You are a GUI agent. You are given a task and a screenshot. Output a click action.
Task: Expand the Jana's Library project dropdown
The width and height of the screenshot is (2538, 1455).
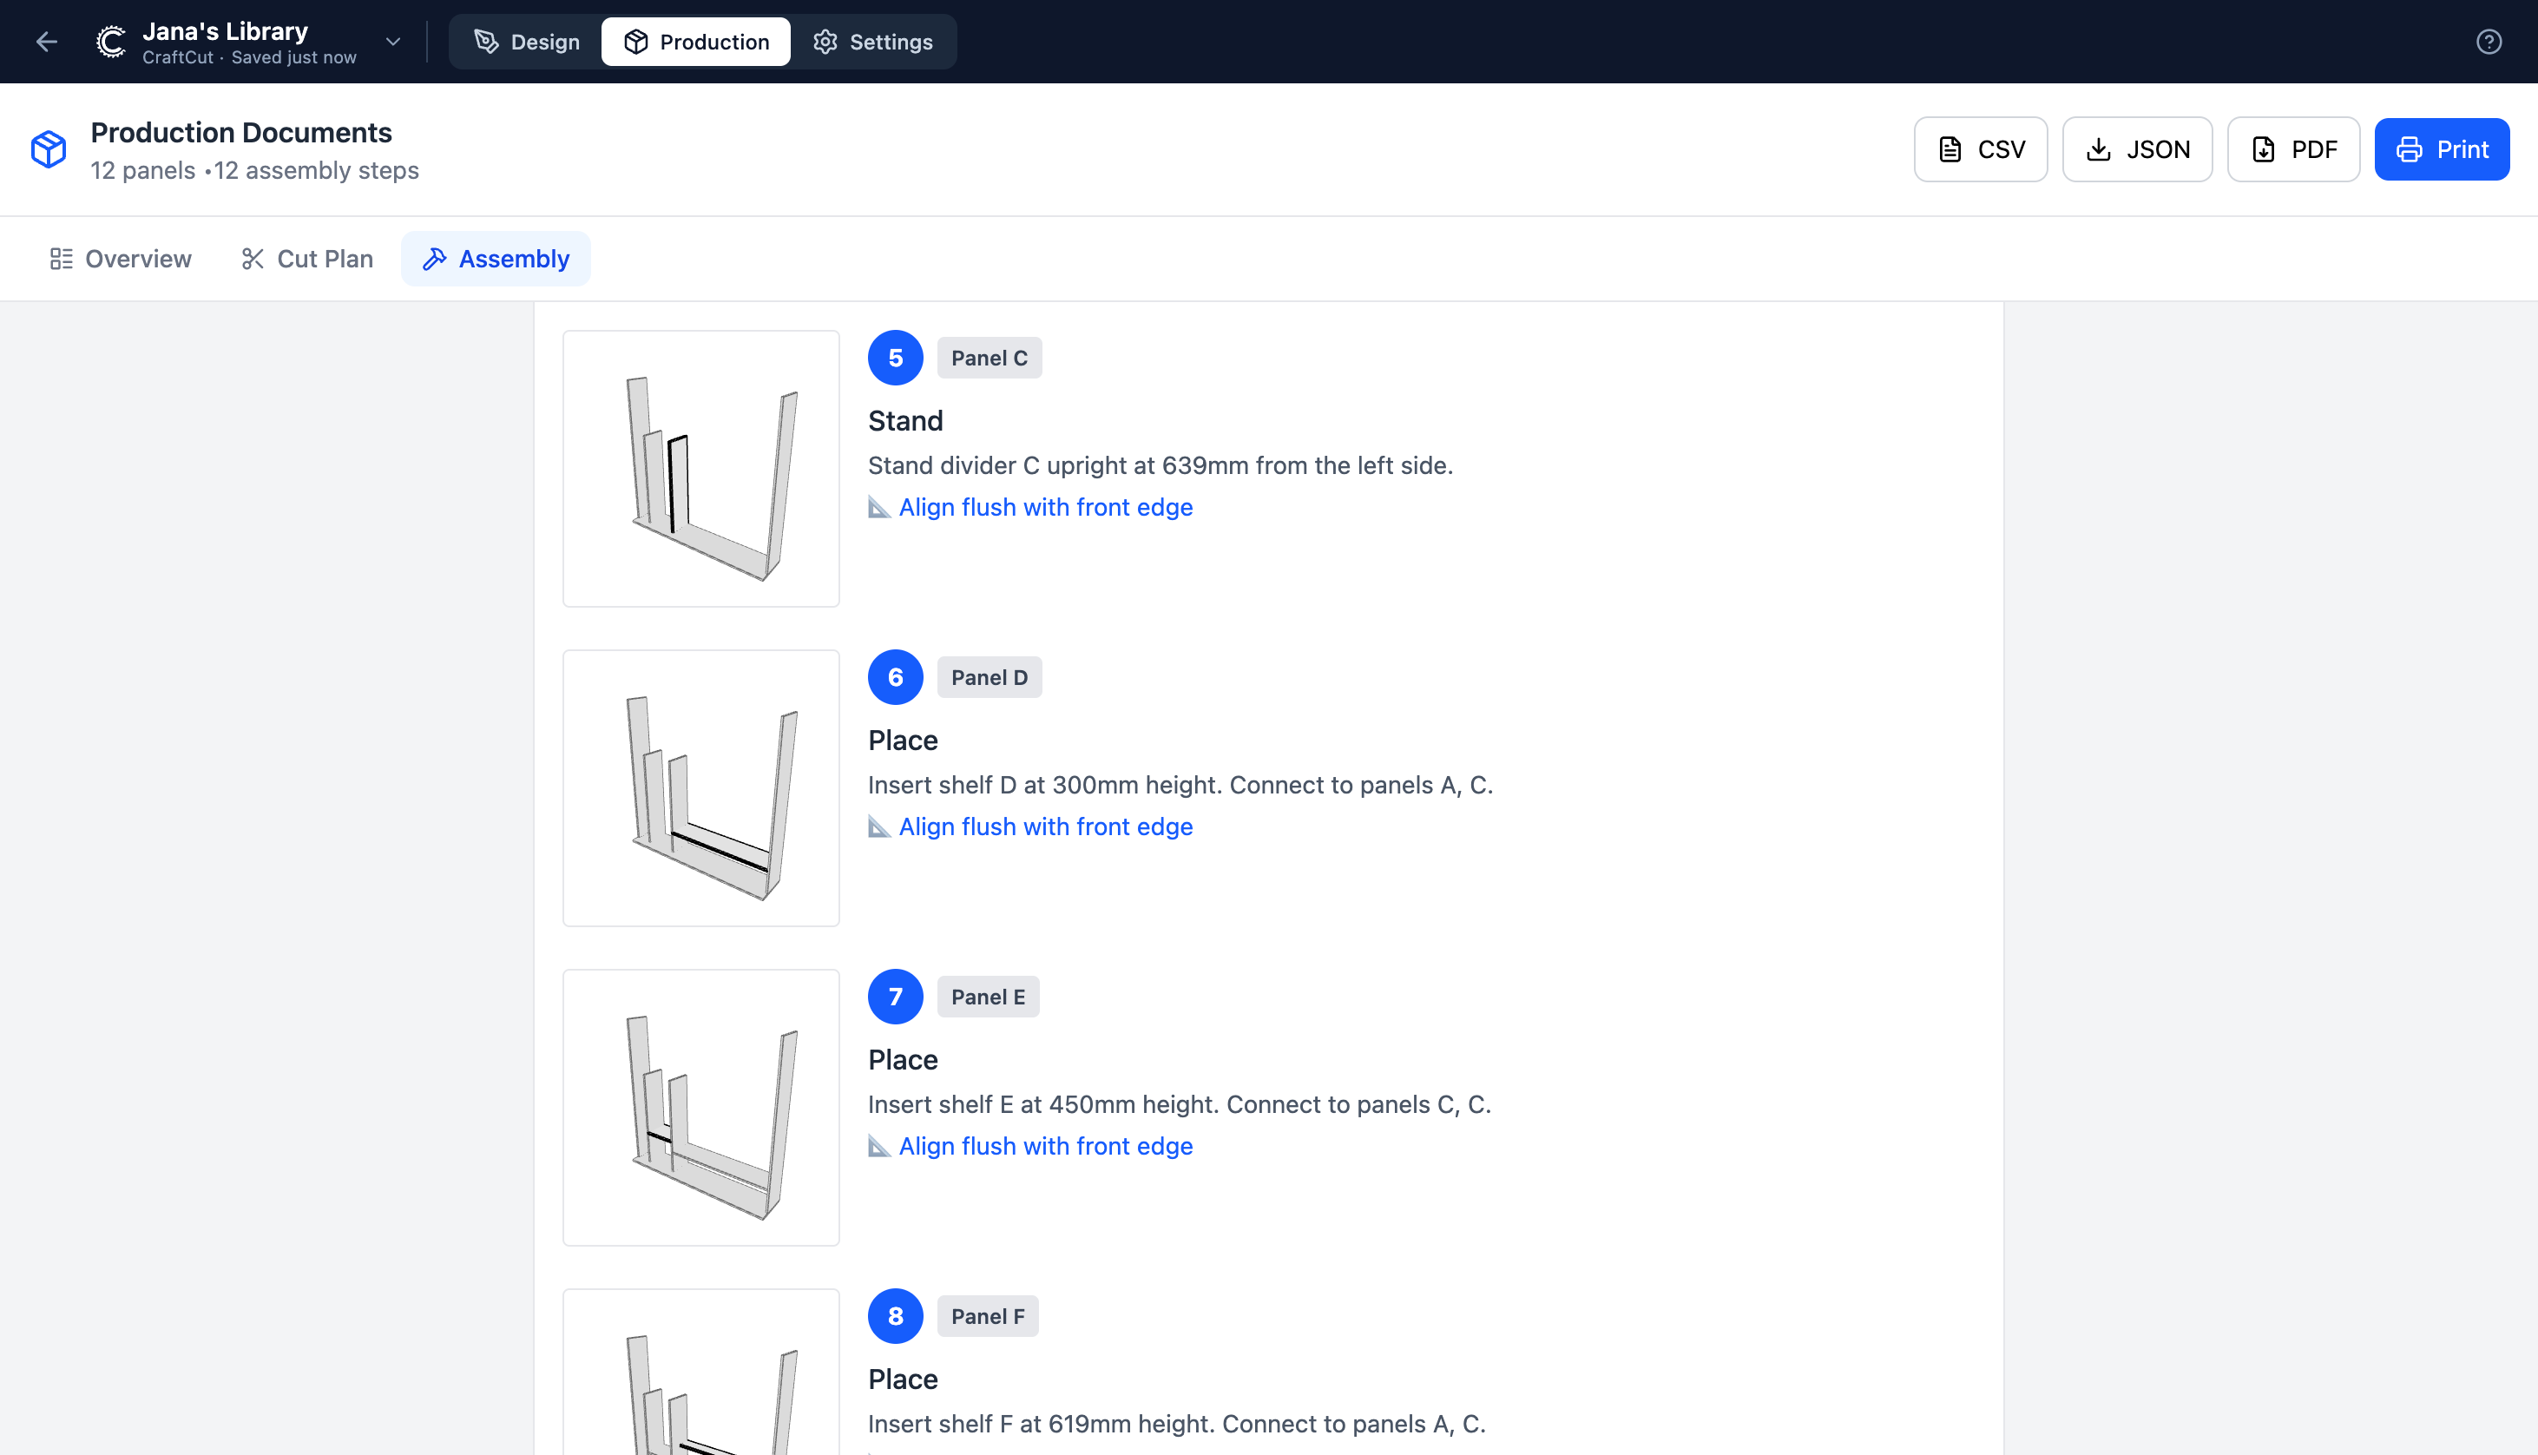coord(391,42)
